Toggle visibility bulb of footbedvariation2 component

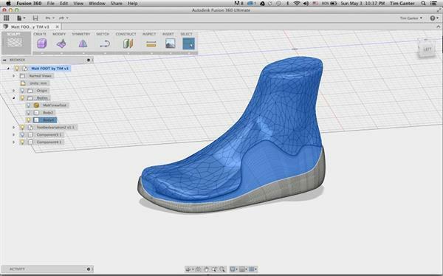[22, 128]
